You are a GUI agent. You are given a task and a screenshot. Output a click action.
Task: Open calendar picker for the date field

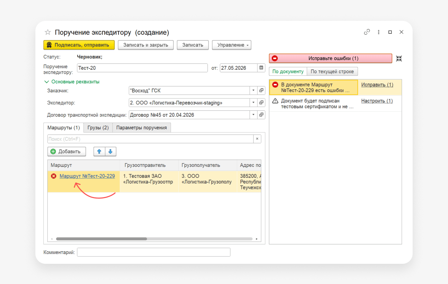[261, 68]
